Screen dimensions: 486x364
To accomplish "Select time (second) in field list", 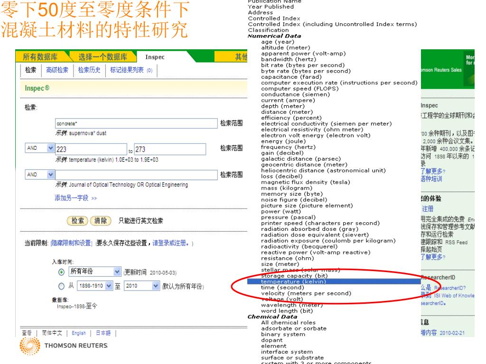I will pos(282,288).
